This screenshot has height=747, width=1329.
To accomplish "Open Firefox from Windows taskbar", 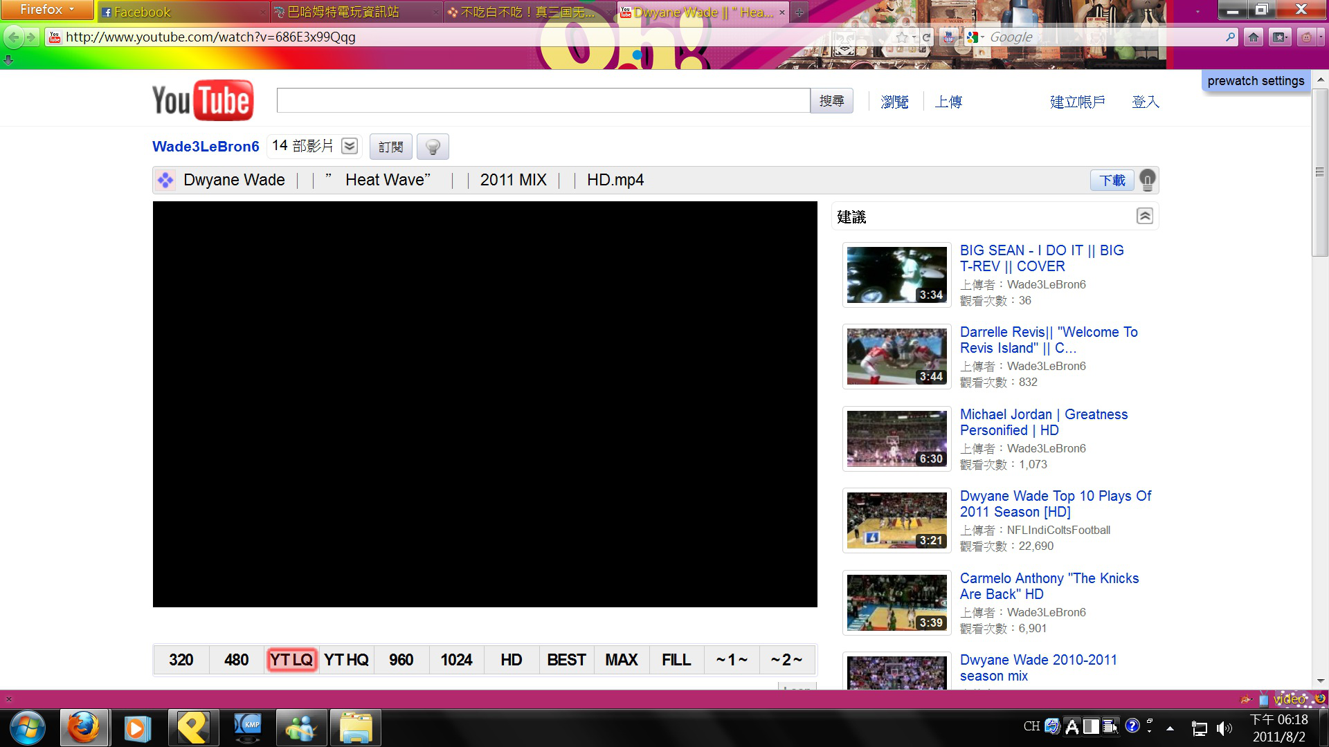I will click(84, 728).
